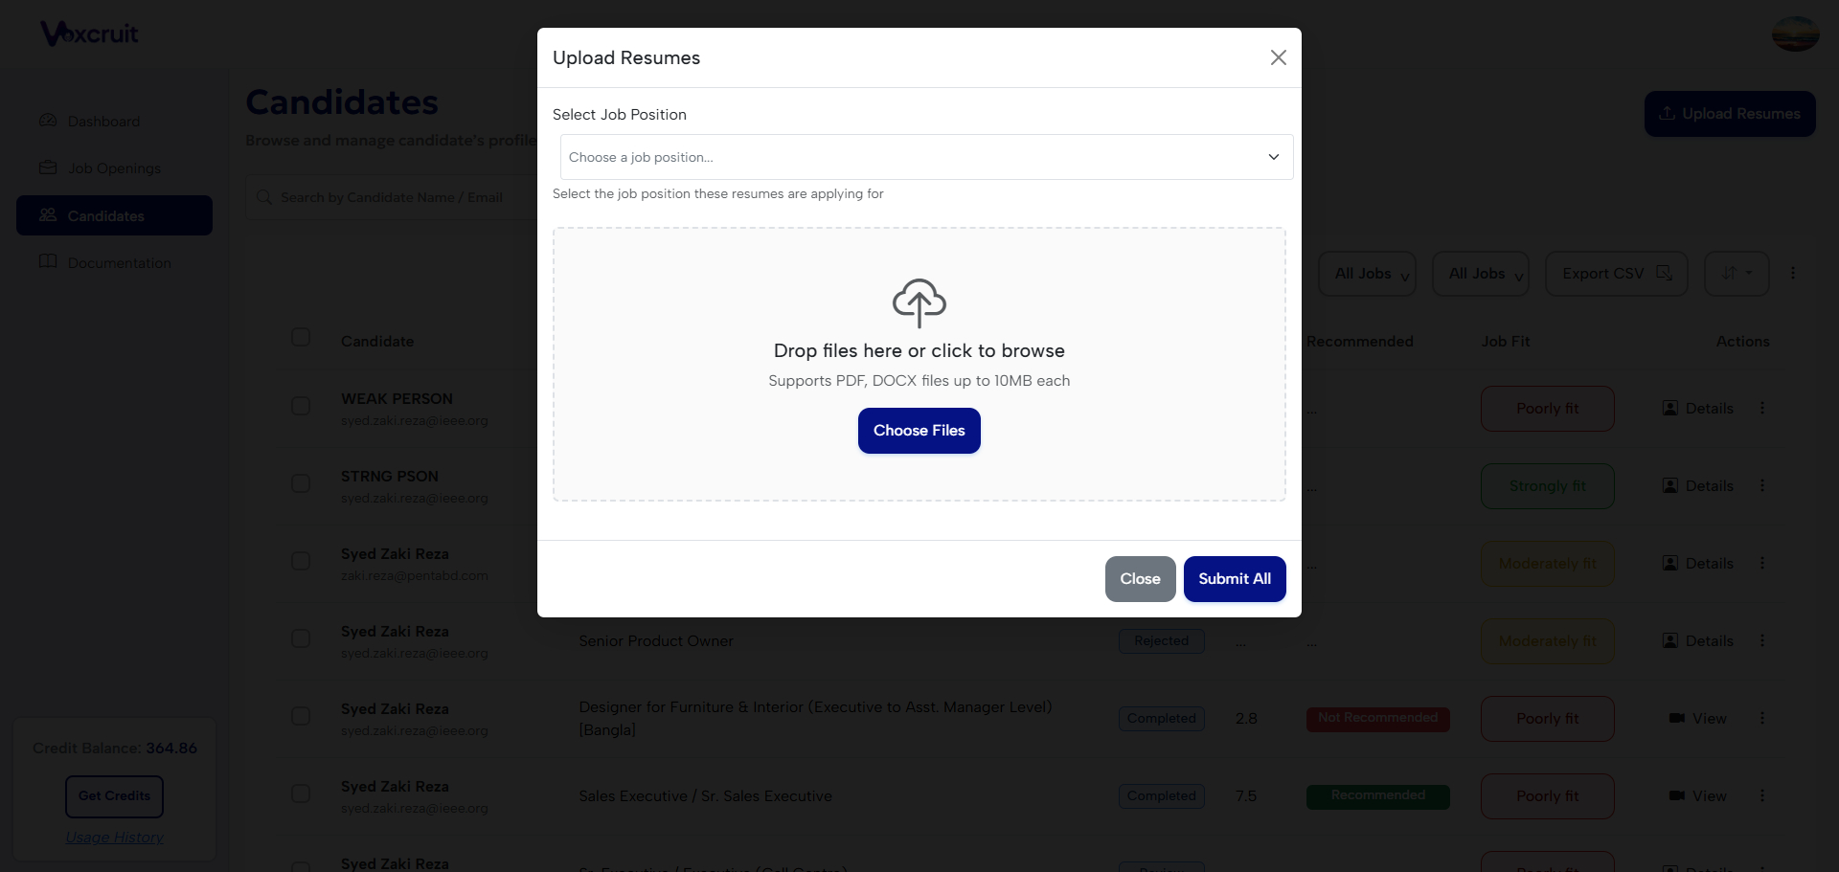This screenshot has height=872, width=1839.
Task: Open row menu for Senior Product Owner row
Action: 1762,640
